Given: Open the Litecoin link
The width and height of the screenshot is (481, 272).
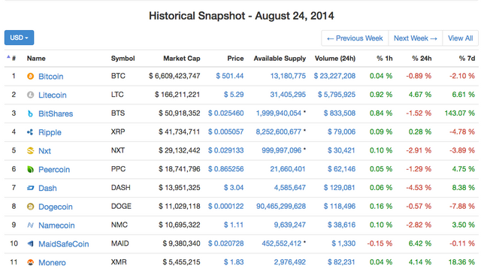Looking at the screenshot, I should [x=52, y=95].
